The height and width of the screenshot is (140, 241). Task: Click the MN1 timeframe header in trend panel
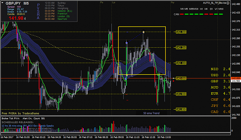pos(221,9)
